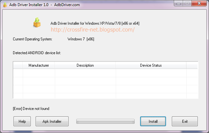Select the first empty row in device list
Screen dimensions: 209x133
96,73
